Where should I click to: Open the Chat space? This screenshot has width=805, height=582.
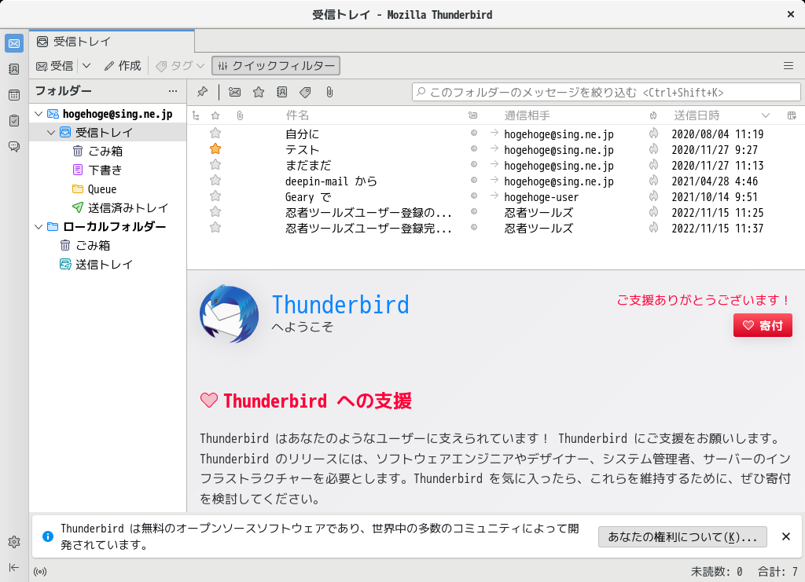point(14,147)
